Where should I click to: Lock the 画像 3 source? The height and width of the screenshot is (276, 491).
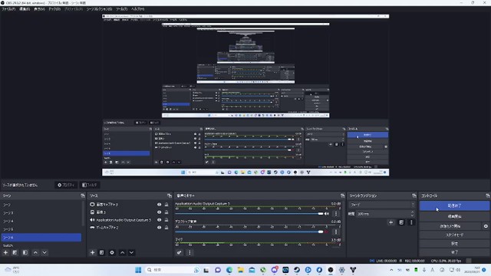pyautogui.click(x=166, y=212)
